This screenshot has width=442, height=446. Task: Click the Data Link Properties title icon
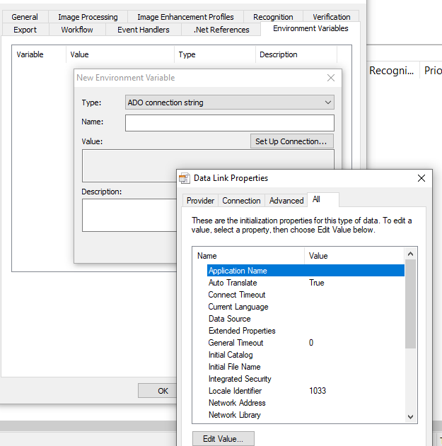[x=185, y=178]
